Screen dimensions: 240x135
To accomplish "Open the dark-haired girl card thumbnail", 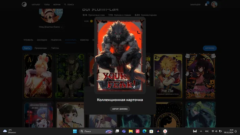I will coord(70,115).
